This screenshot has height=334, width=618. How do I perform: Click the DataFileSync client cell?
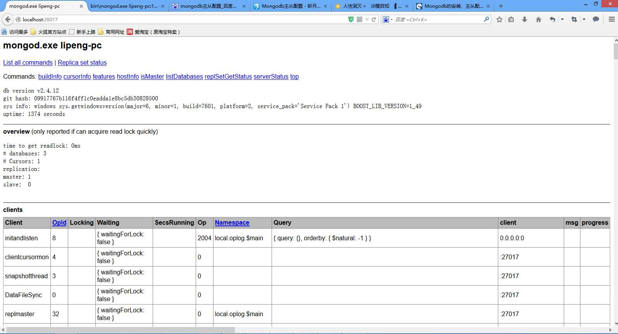(x=27, y=295)
